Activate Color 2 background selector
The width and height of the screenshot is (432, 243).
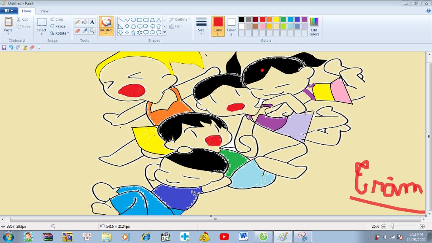[x=231, y=26]
